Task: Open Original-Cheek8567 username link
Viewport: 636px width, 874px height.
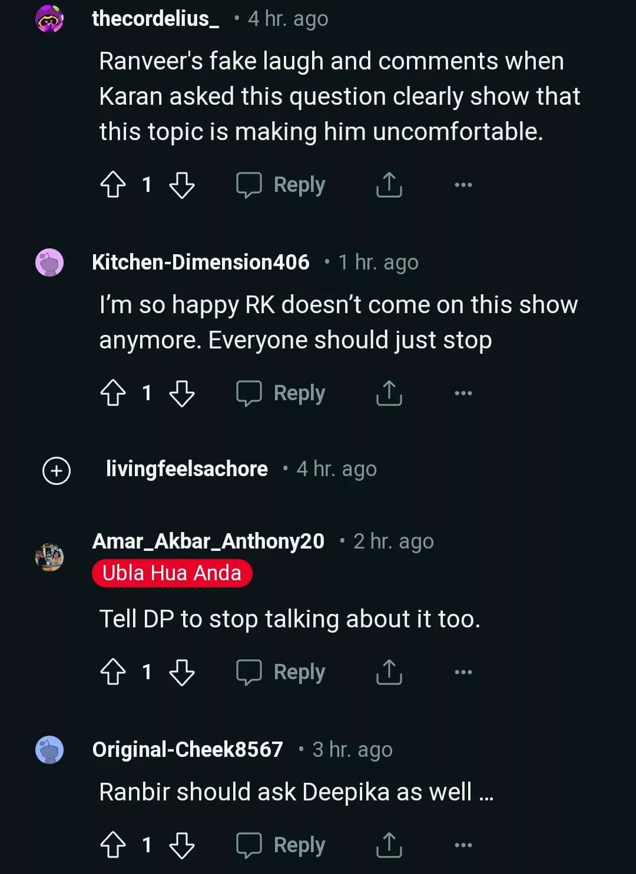Action: tap(188, 749)
